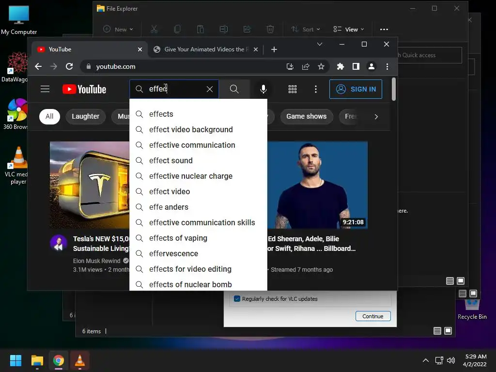Open the 9:21:08 music video thumbnail
The height and width of the screenshot is (372, 496).
(x=317, y=185)
